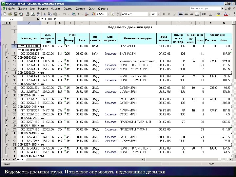The width and height of the screenshot is (236, 177).
Task: Click in the 'Введите вопрос' help box
Action: click(x=206, y=9)
